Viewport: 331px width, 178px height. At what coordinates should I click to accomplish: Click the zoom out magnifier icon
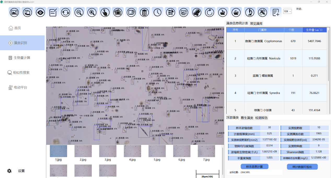pyautogui.click(x=79, y=12)
